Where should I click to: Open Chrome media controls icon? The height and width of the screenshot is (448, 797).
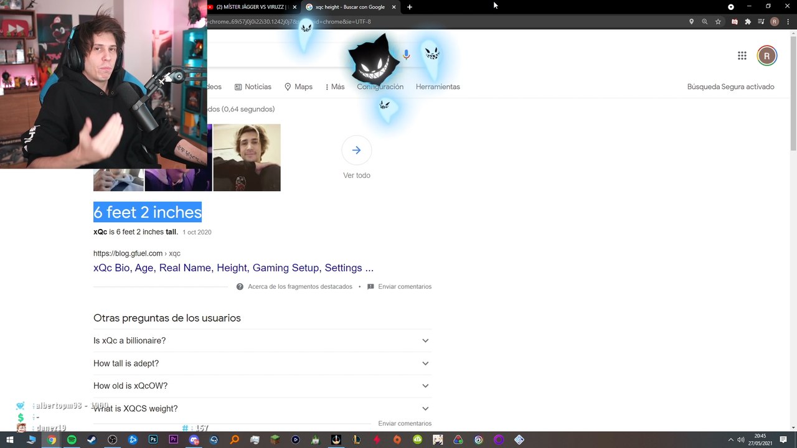761,22
